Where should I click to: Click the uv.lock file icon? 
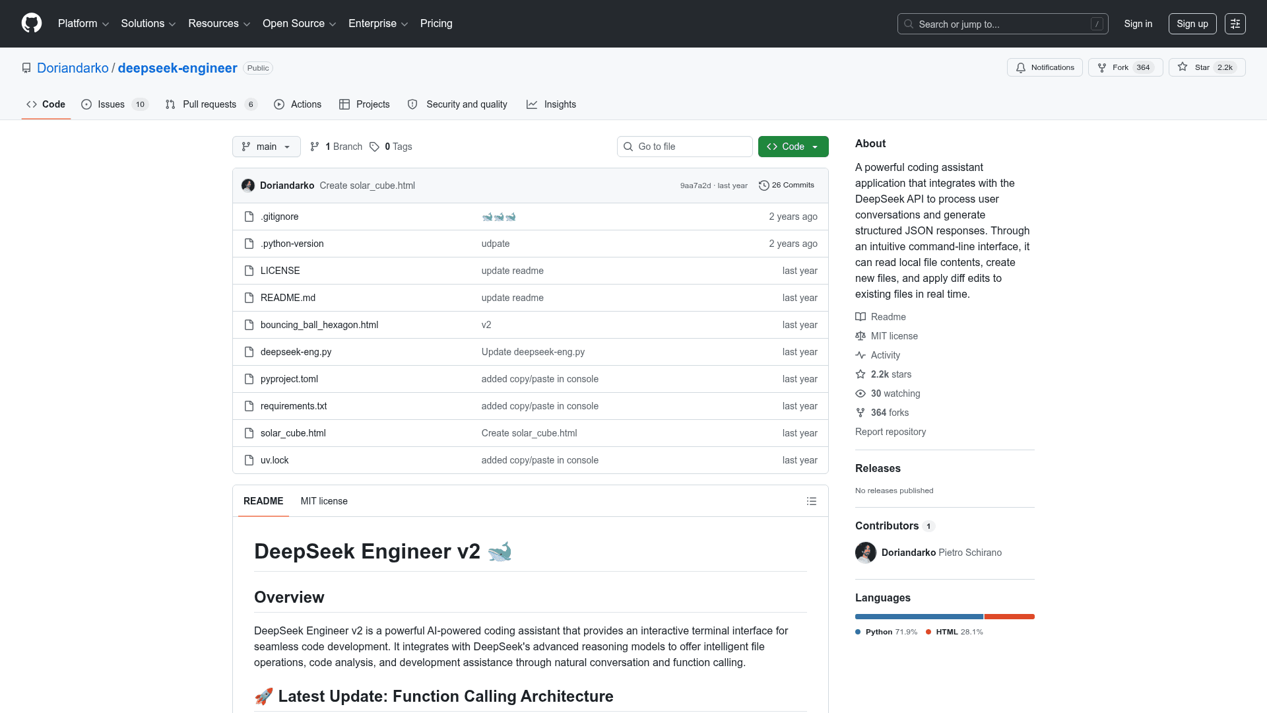tap(249, 460)
